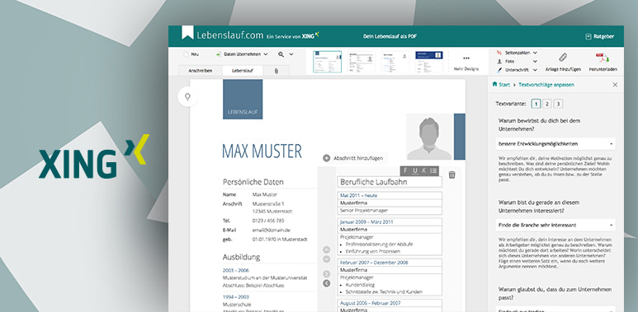This screenshot has height=312, width=638.
Task: Move the section down with the arrow
Action: point(326,258)
